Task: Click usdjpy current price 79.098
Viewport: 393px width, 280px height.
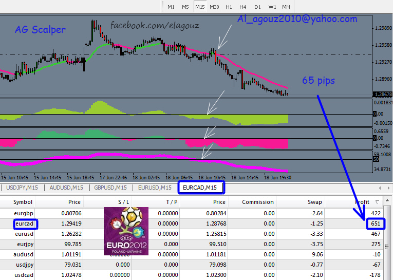Action: [218, 265]
